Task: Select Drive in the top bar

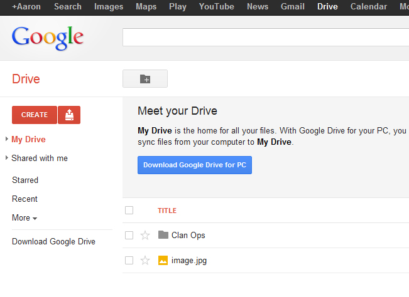Action: pos(327,6)
